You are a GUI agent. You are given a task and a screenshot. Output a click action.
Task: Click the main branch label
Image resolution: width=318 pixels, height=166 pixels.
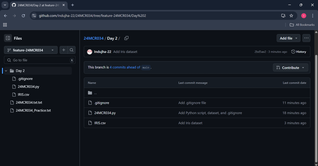[146, 67]
